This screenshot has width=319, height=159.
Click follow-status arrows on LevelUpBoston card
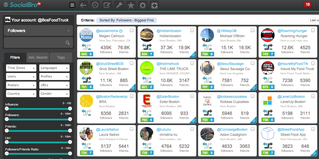pos(268,112)
